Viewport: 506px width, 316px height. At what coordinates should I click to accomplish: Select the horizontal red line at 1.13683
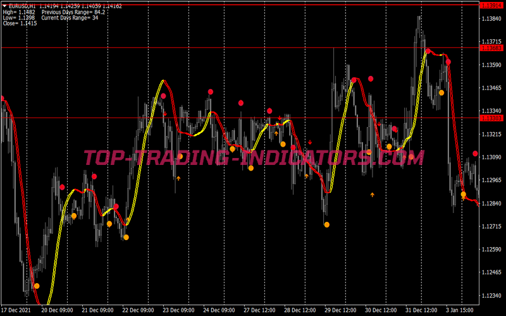(x=240, y=48)
